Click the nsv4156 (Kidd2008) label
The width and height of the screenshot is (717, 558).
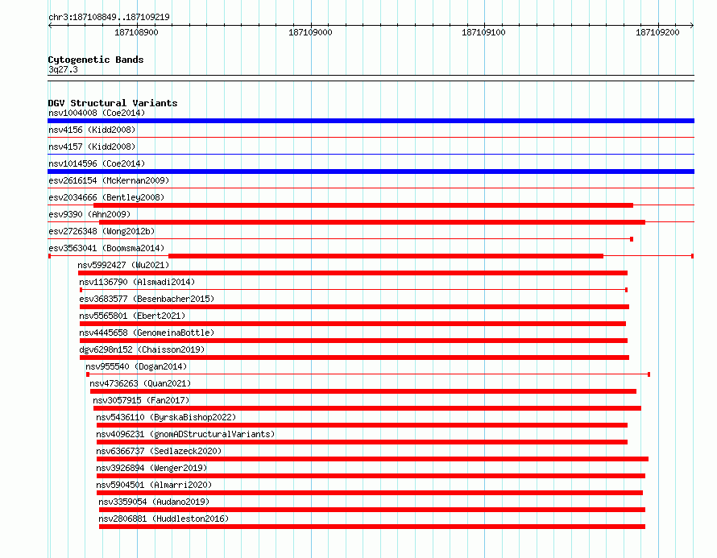click(x=92, y=130)
